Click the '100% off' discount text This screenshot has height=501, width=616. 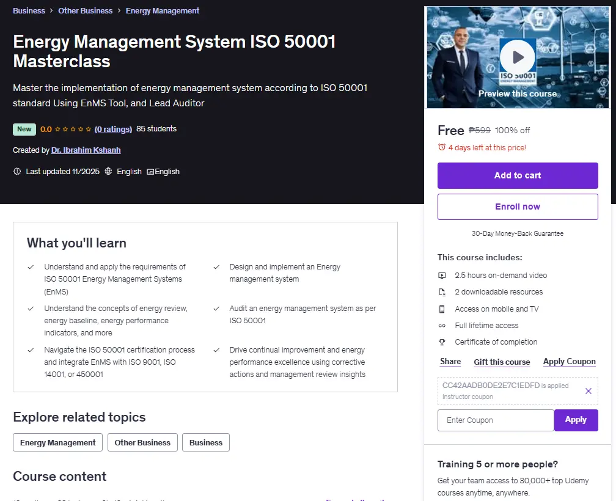coord(512,130)
